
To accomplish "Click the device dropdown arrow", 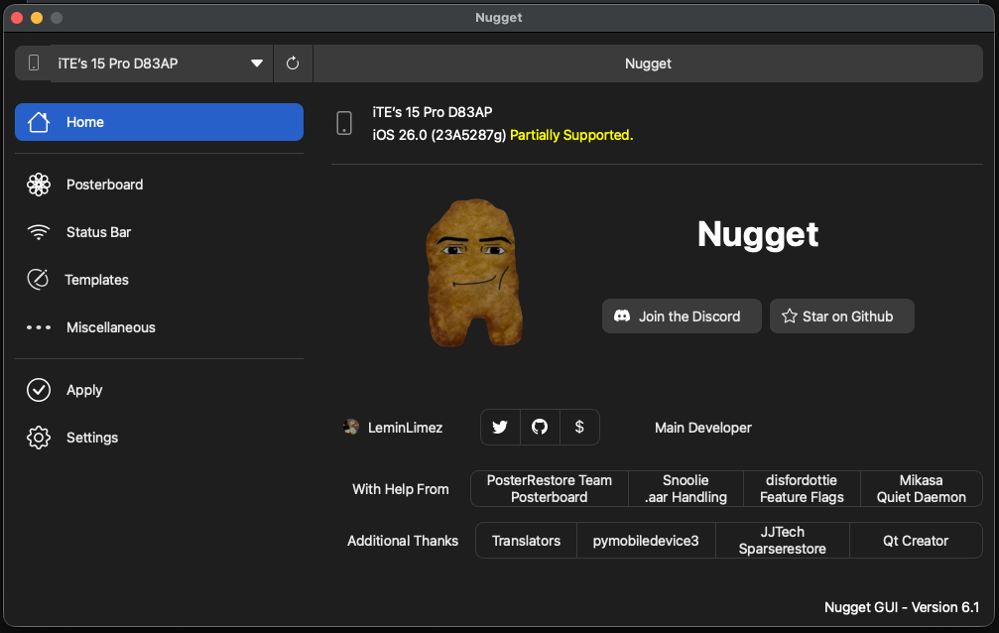I will [x=257, y=63].
